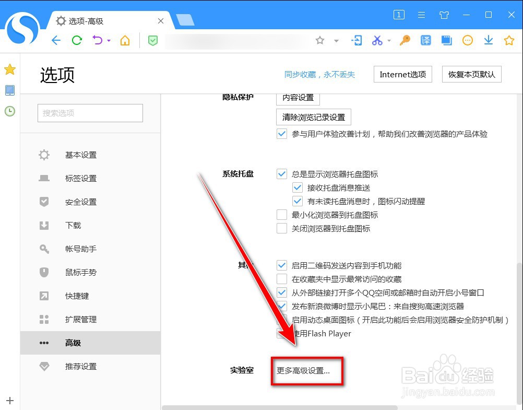This screenshot has height=410, width=523.
Task: Open the download manager icon
Action: [488, 40]
